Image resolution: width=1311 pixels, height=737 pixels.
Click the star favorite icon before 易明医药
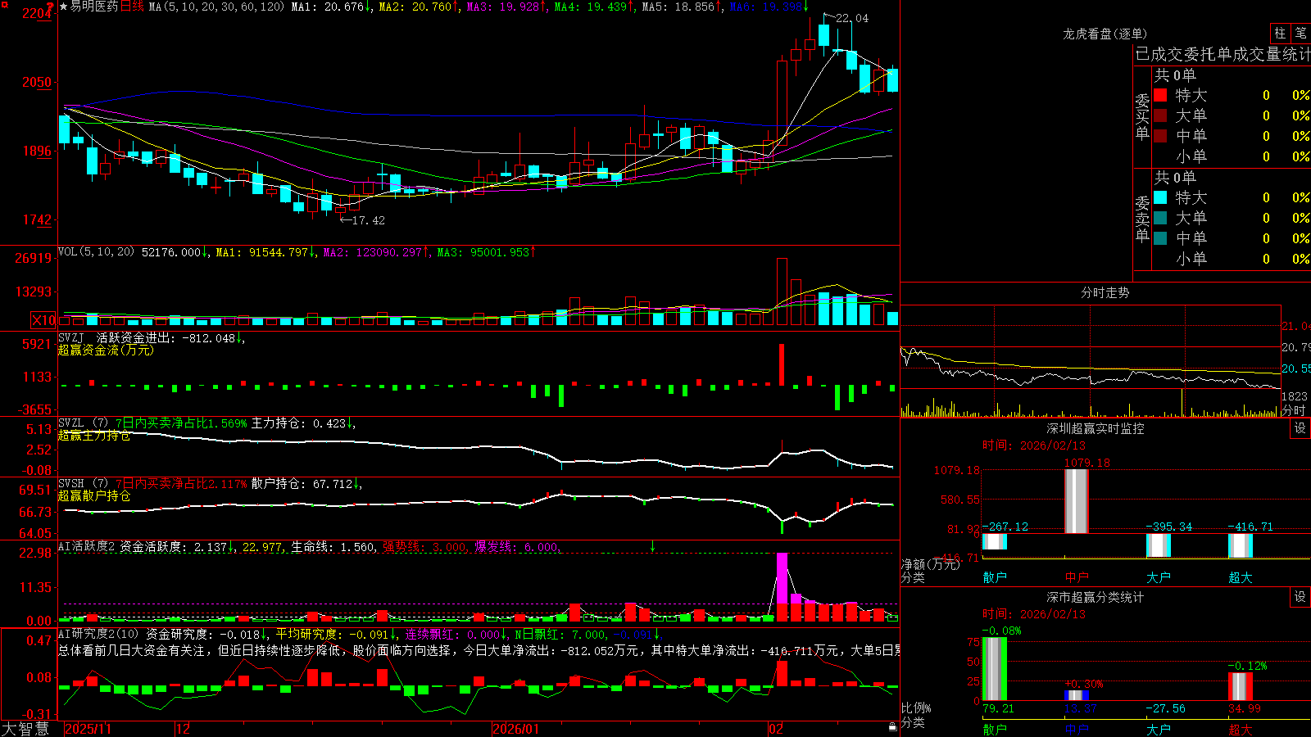[x=64, y=7]
